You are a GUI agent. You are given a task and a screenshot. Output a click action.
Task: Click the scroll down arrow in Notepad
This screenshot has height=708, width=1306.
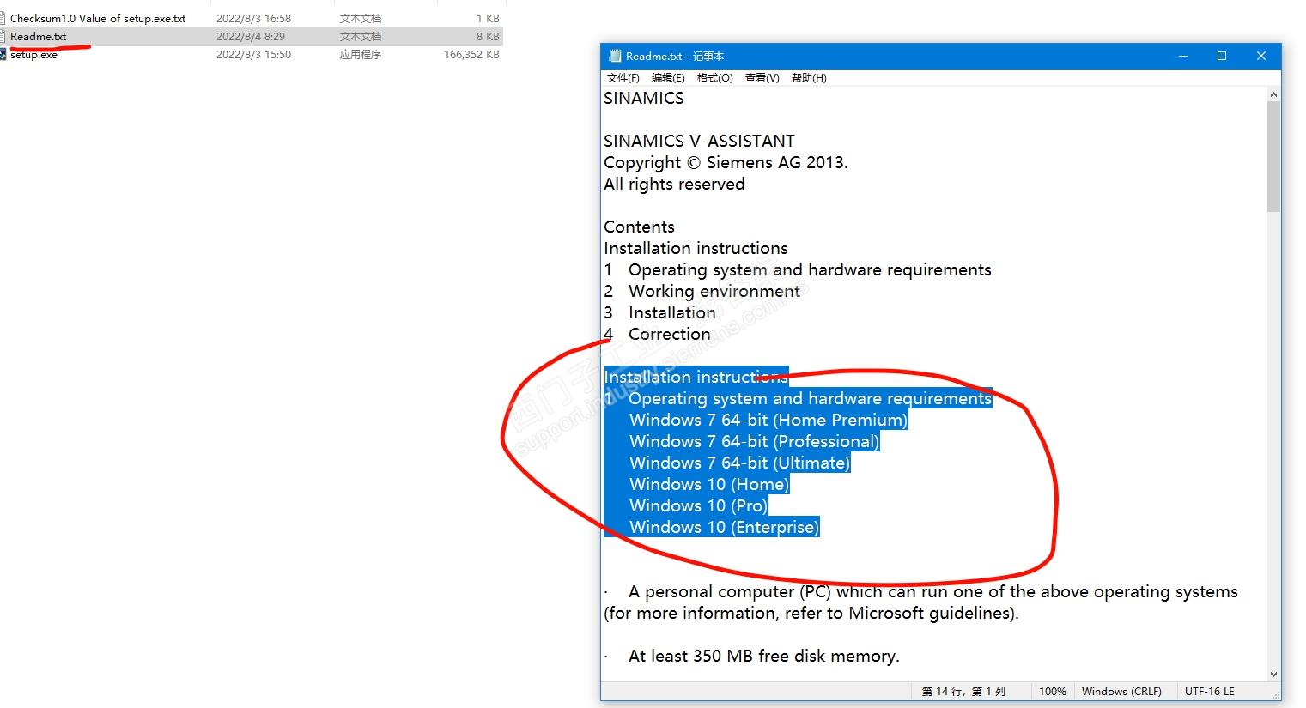[x=1274, y=675]
